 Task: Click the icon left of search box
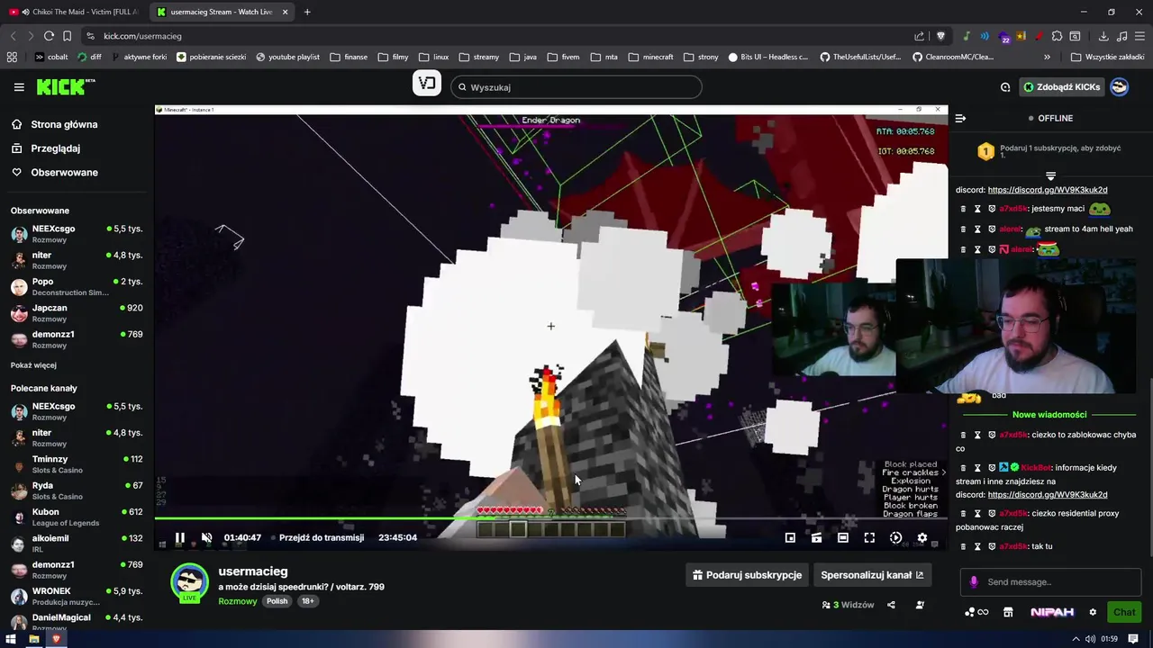[x=427, y=84]
